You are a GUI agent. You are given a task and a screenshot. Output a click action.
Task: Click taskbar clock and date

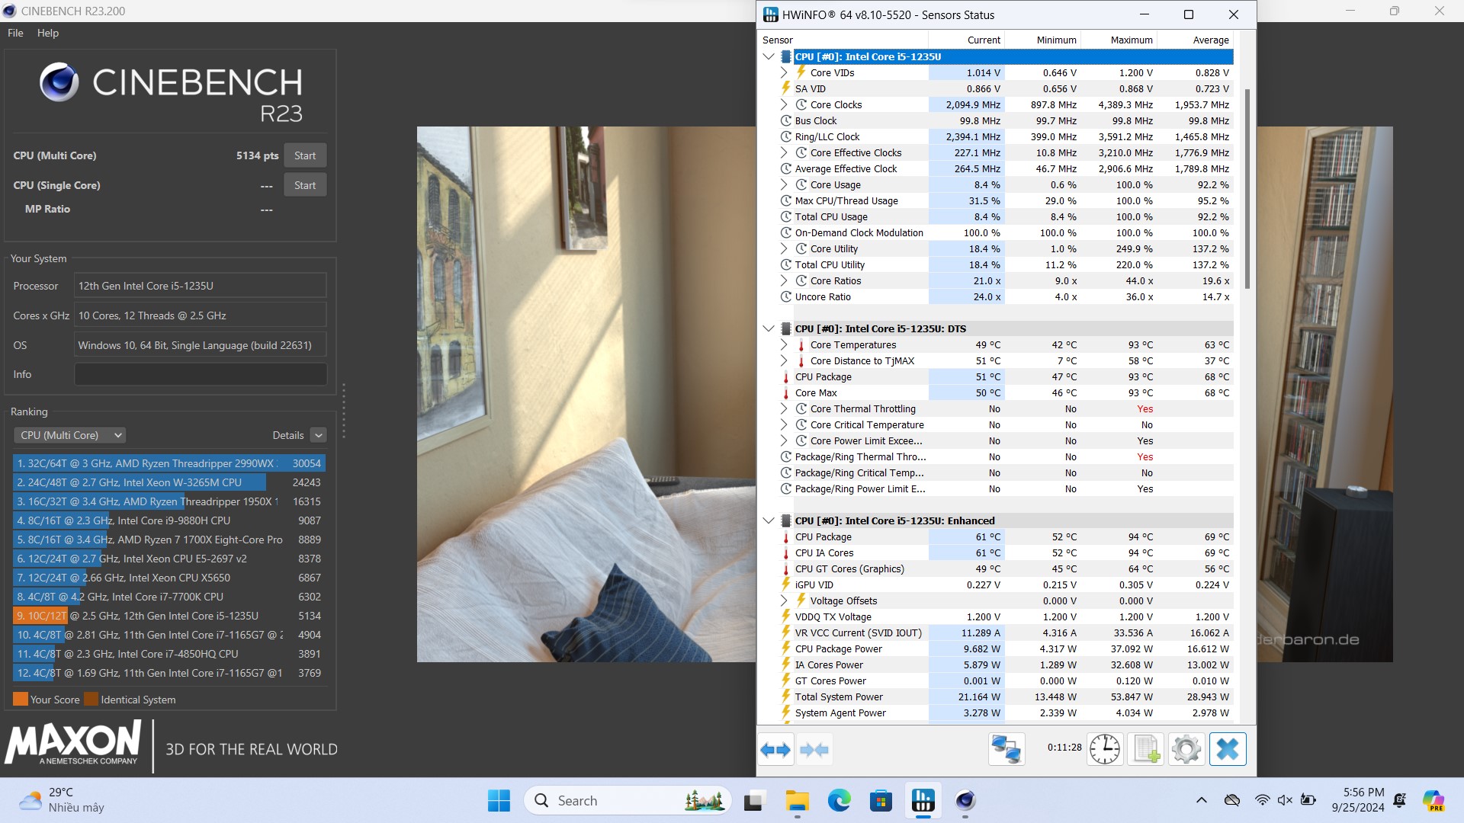pos(1358,800)
